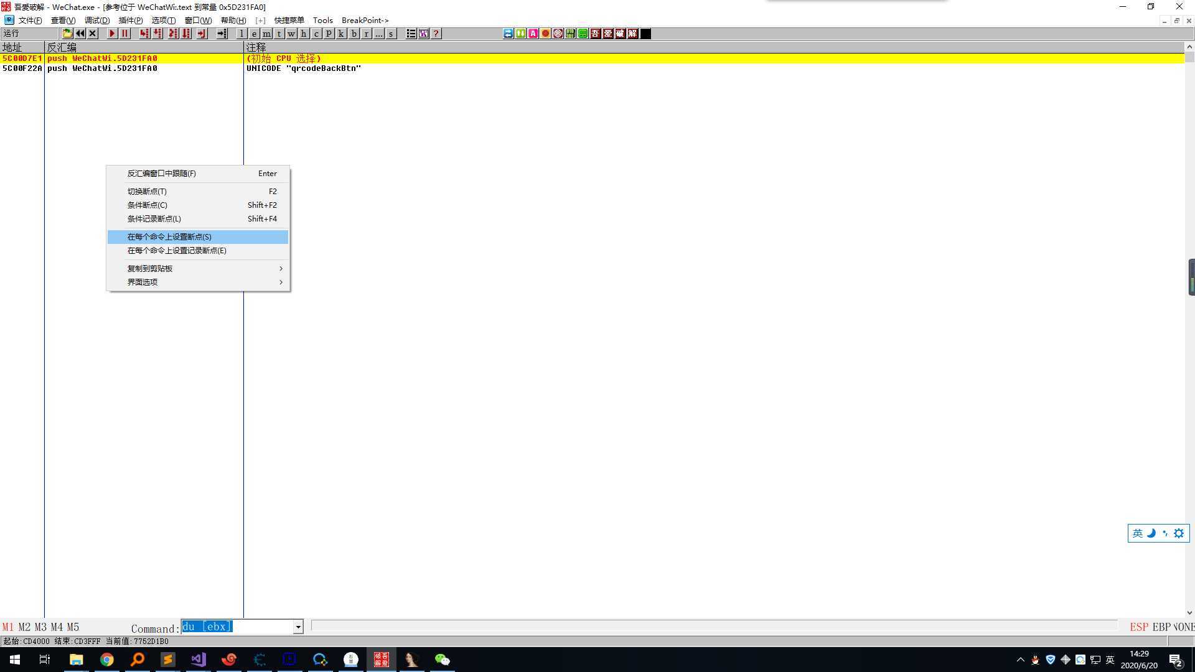Open the 插件(P) menu
The width and height of the screenshot is (1195, 672).
coord(131,21)
